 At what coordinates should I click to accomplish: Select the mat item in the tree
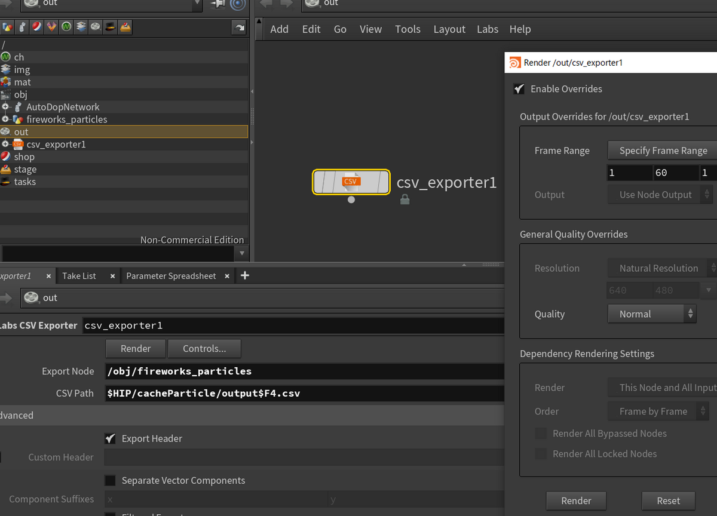click(22, 82)
